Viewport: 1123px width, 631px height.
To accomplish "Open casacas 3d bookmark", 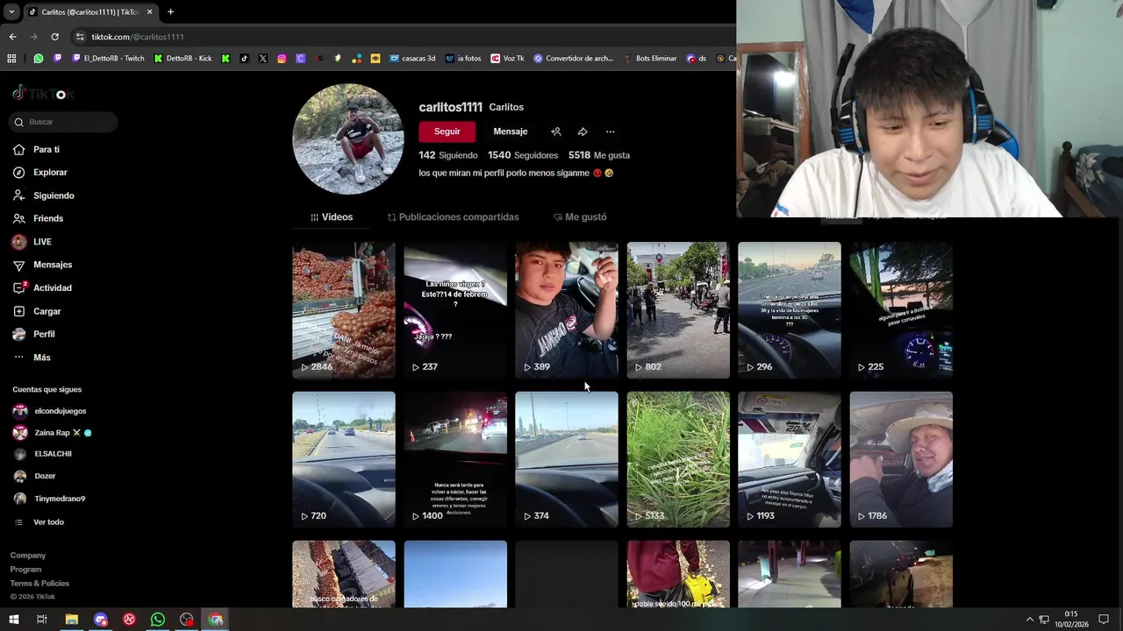I will [412, 59].
